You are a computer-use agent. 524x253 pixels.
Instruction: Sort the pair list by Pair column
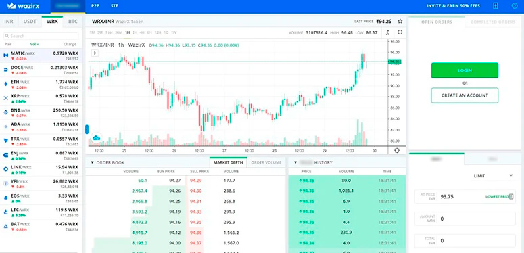(x=7, y=44)
